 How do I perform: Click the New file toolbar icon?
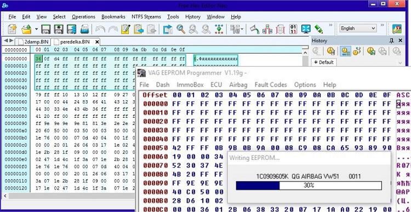pos(12,29)
